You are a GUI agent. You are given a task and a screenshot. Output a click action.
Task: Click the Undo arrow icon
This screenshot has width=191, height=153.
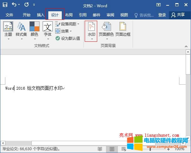click(x=14, y=5)
